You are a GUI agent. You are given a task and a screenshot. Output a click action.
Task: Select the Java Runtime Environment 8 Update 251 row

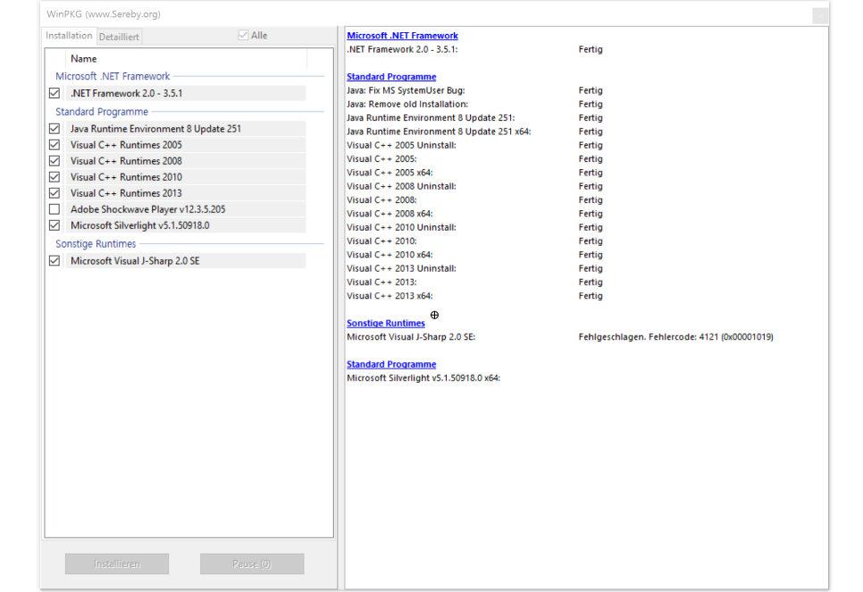click(x=186, y=128)
